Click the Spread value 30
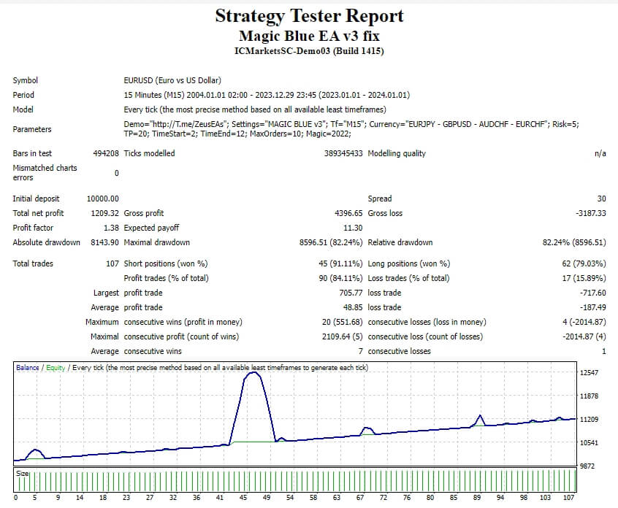This screenshot has height=508, width=618. [601, 199]
